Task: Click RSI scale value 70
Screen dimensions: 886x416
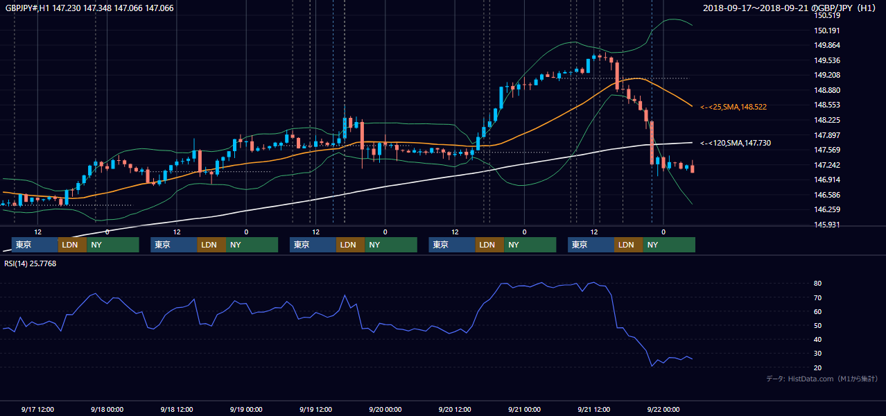Action: [818, 297]
